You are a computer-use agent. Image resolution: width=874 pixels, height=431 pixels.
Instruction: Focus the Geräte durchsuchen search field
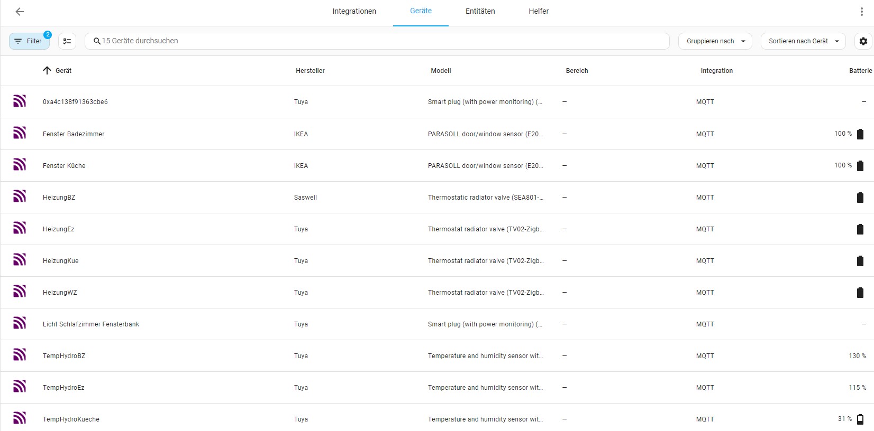(377, 41)
